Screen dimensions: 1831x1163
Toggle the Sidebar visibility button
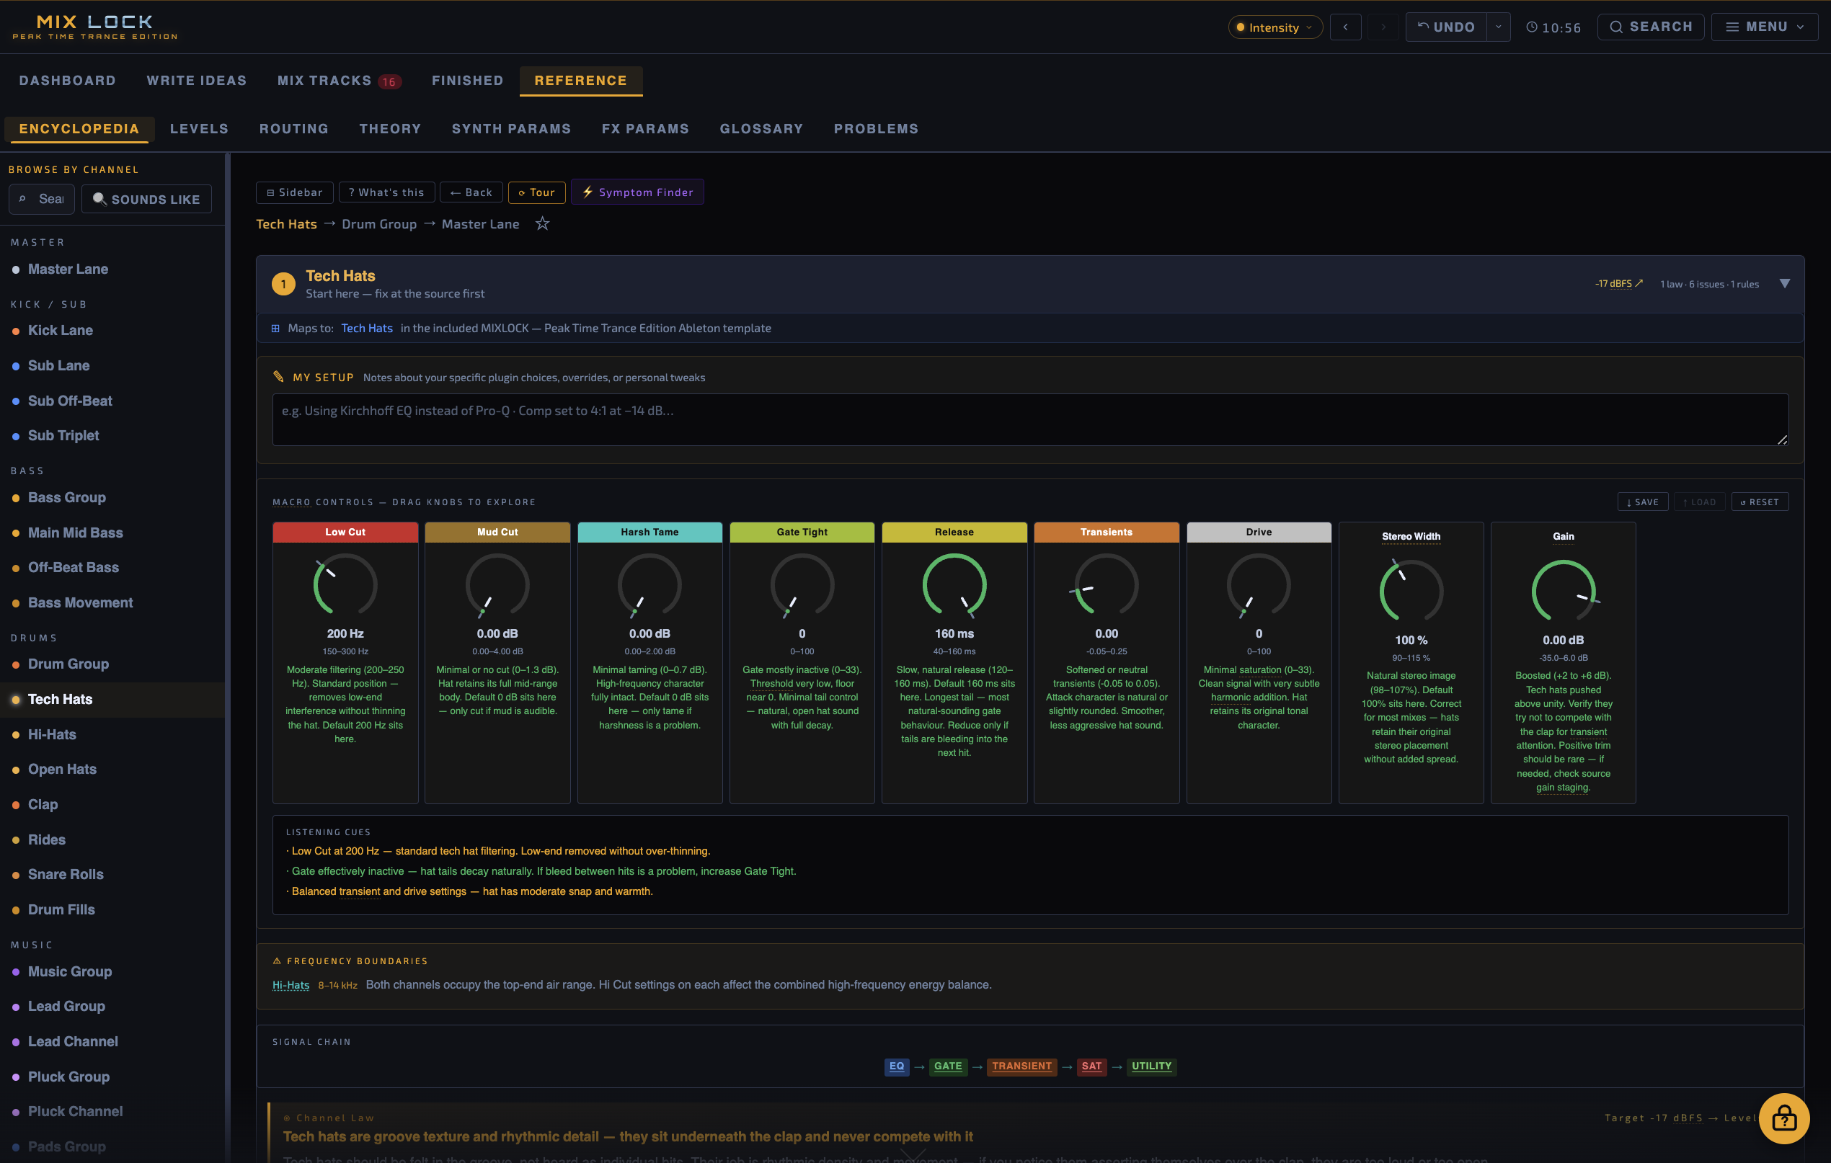tap(294, 192)
